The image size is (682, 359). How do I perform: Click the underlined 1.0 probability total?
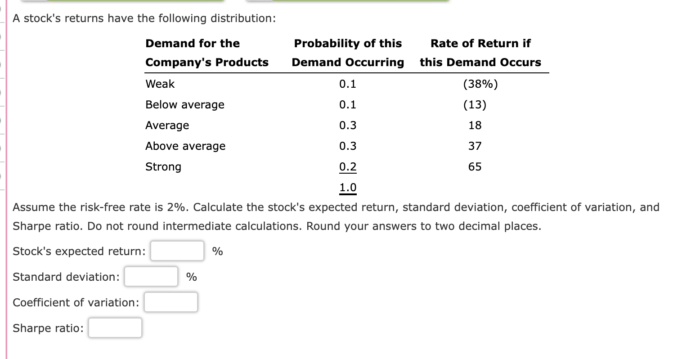pos(348,187)
